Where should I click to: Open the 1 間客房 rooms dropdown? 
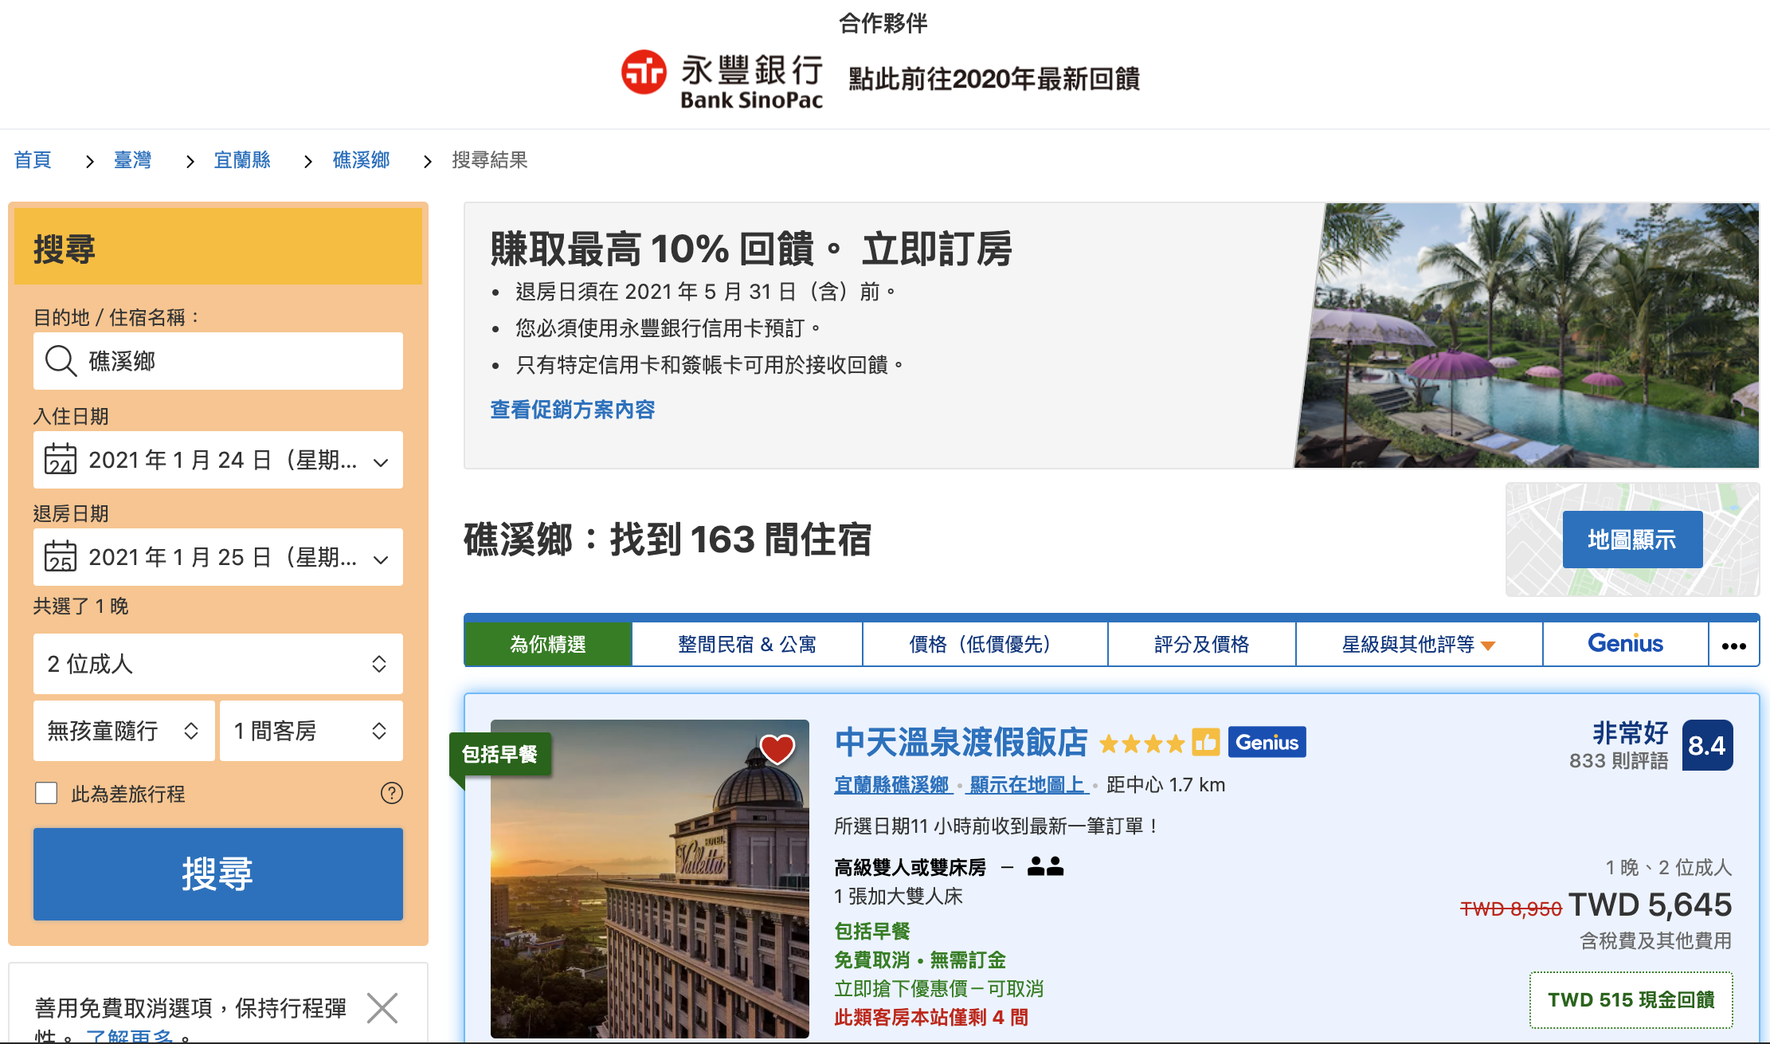[311, 731]
